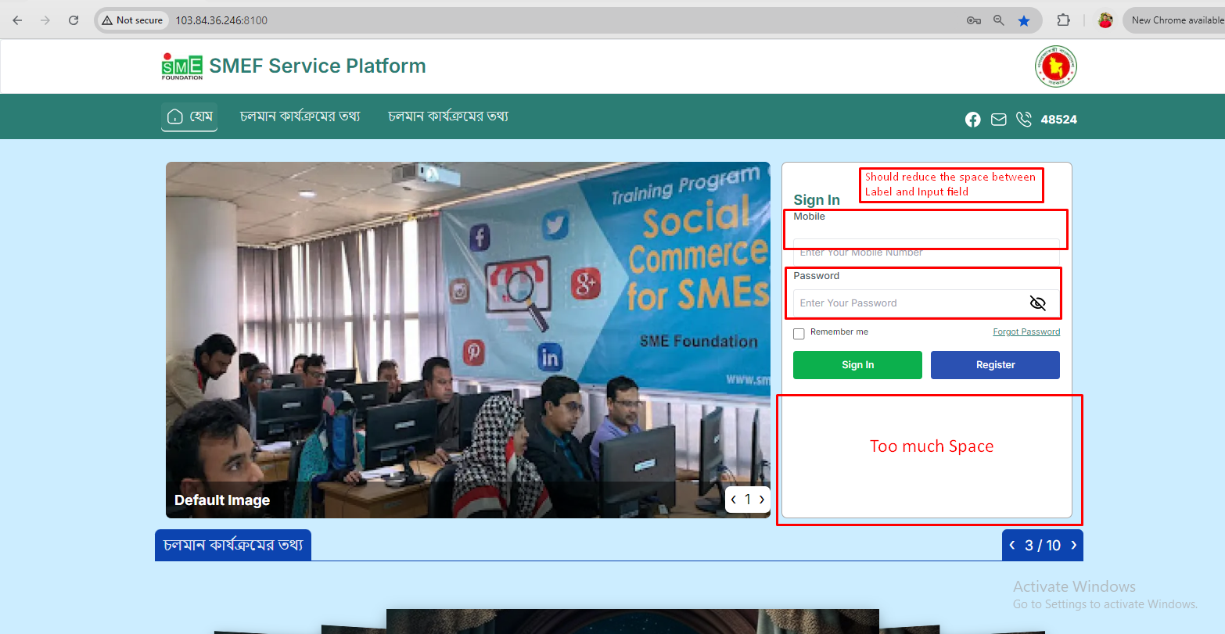Open the Chrome profile avatar

(1105, 20)
